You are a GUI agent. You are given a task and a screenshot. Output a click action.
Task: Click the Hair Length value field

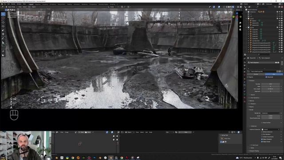tap(271, 89)
